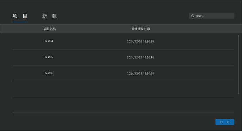
Task: Click the second empty row below Test06
Action: [123, 105]
